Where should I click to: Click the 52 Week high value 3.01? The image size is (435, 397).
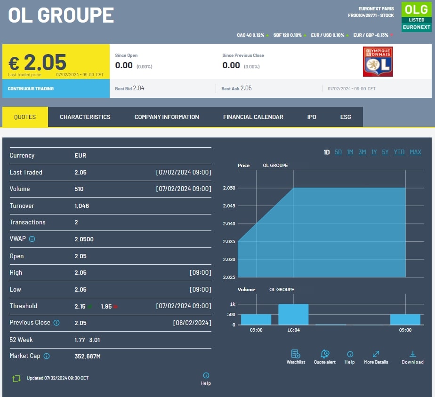pos(95,340)
